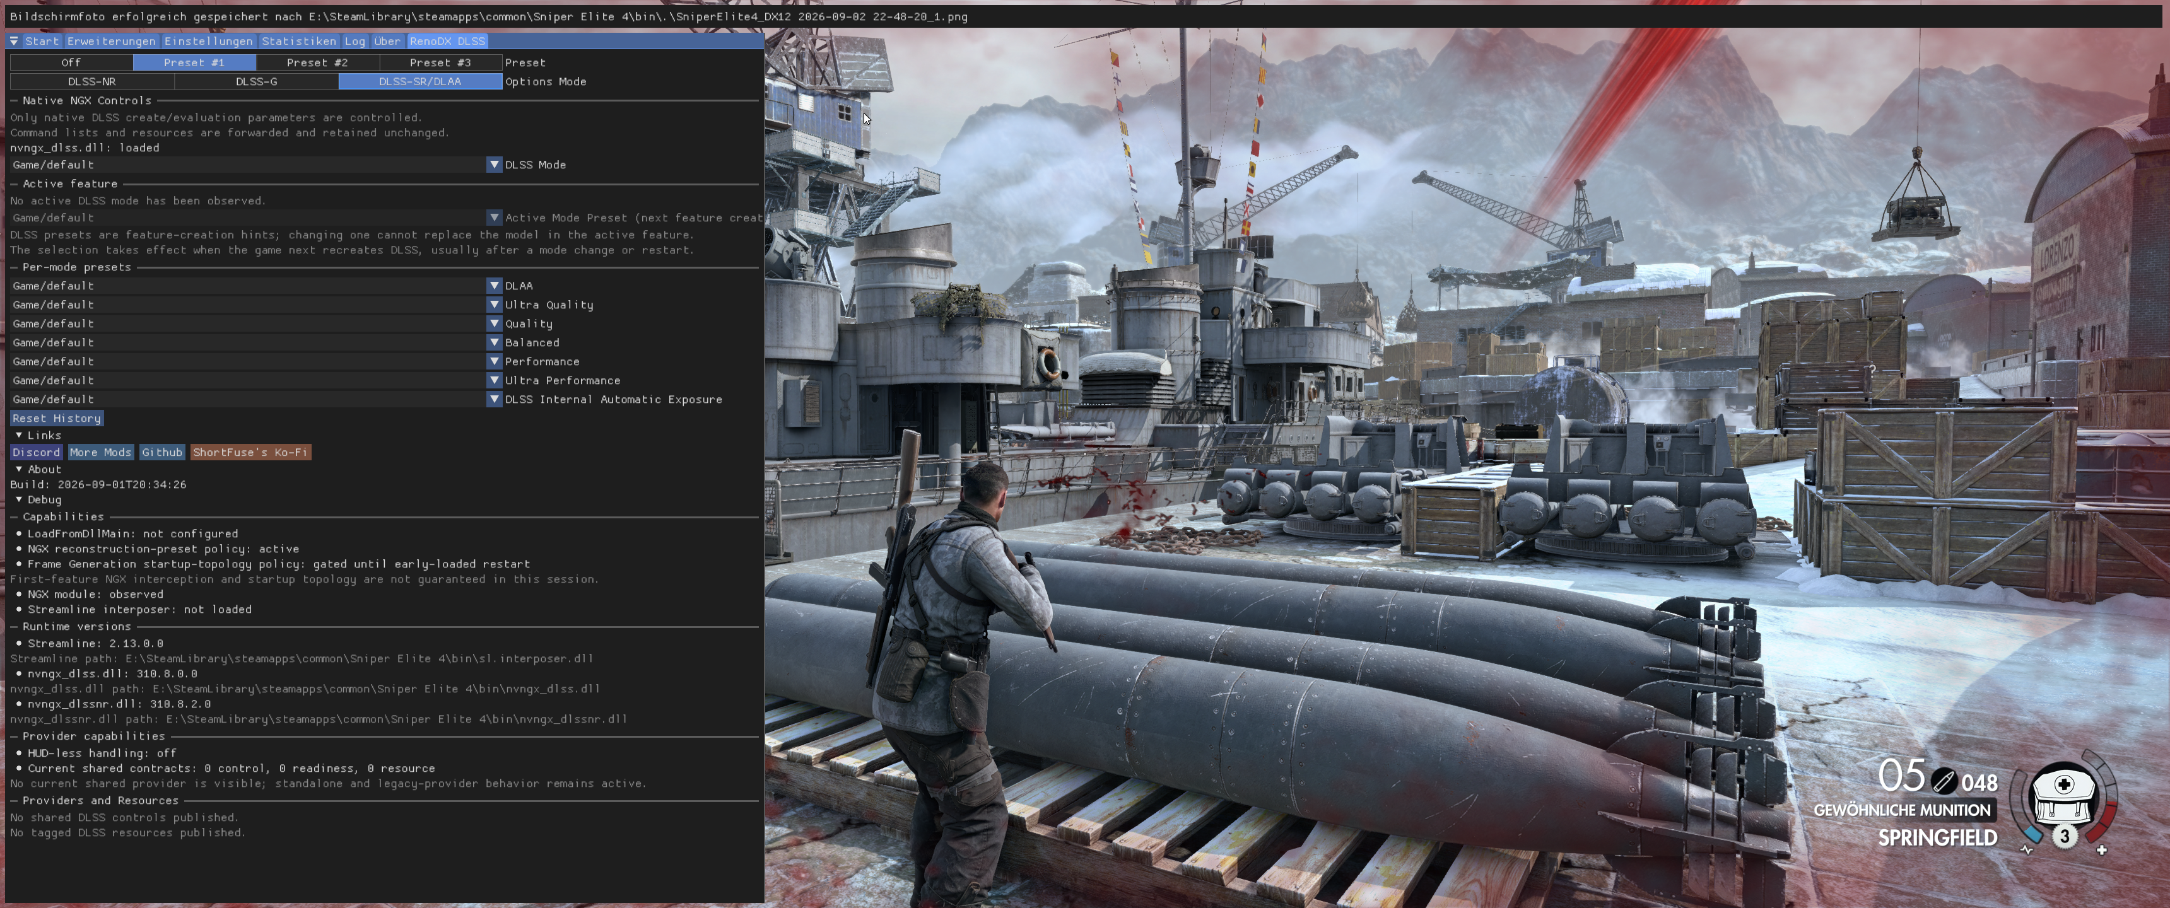Collapse the overlay window triangle icon

15,40
